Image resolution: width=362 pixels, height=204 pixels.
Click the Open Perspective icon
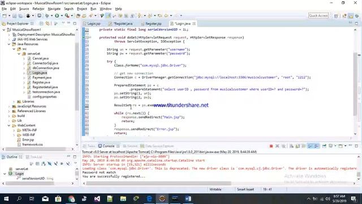click(x=336, y=16)
